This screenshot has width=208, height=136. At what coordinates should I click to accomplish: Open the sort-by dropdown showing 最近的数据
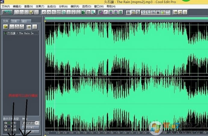tap(31, 123)
